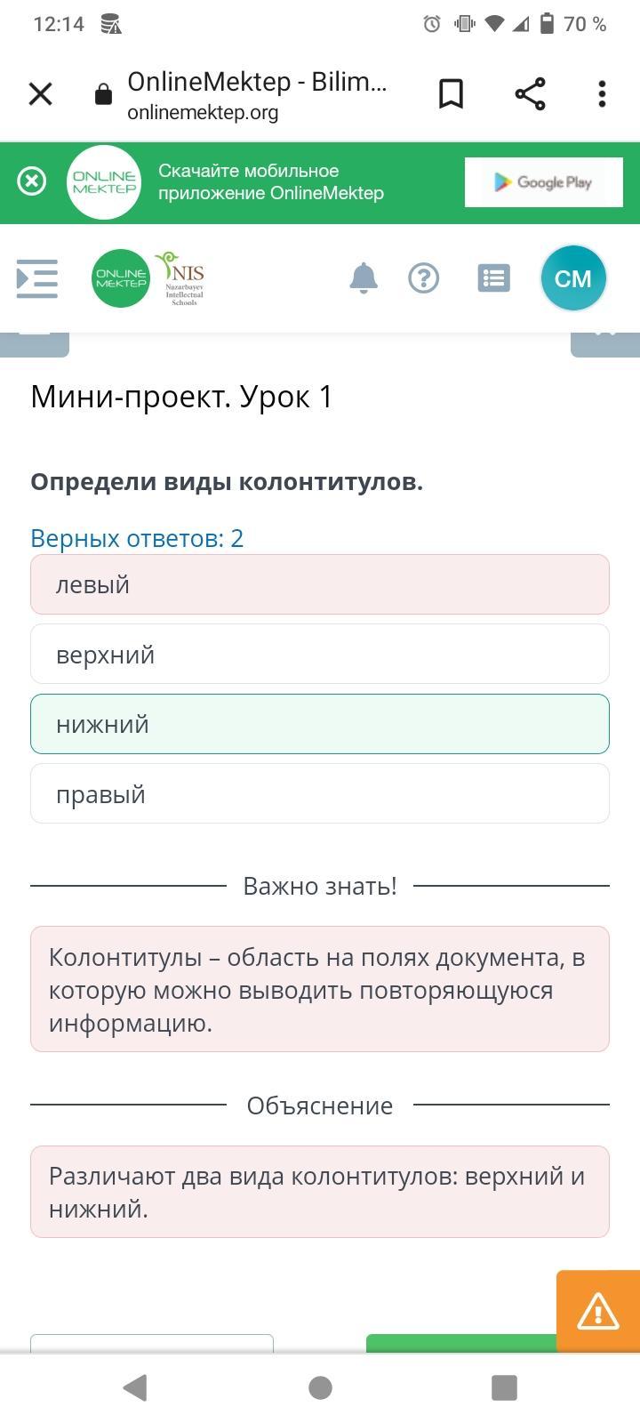Tap the share icon in browser bar
This screenshot has width=640, height=1423.
(530, 94)
